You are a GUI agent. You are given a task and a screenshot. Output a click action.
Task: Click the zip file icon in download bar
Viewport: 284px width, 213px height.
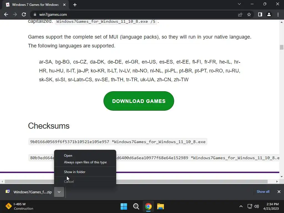pyautogui.click(x=8, y=191)
